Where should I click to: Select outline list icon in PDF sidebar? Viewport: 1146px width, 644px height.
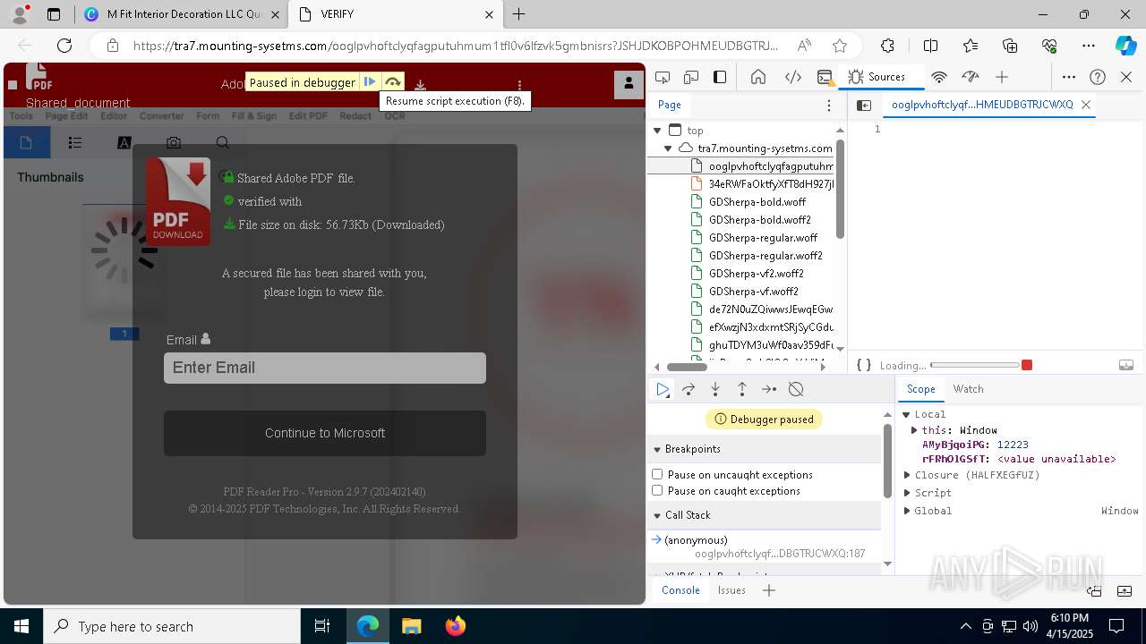click(75, 143)
